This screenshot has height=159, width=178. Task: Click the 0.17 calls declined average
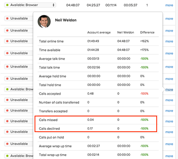(90, 128)
